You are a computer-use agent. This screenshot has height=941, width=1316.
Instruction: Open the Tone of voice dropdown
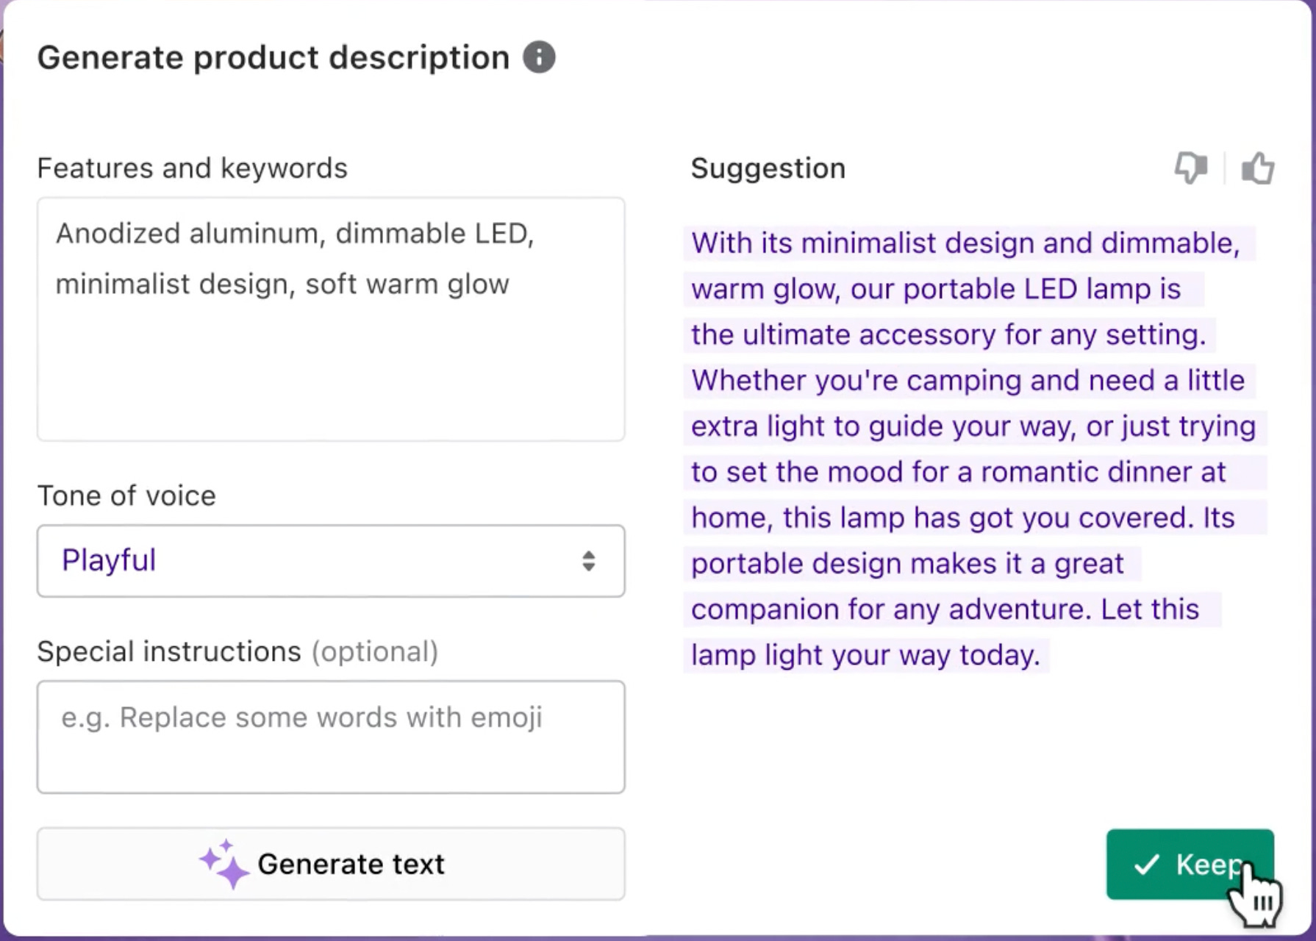click(331, 561)
